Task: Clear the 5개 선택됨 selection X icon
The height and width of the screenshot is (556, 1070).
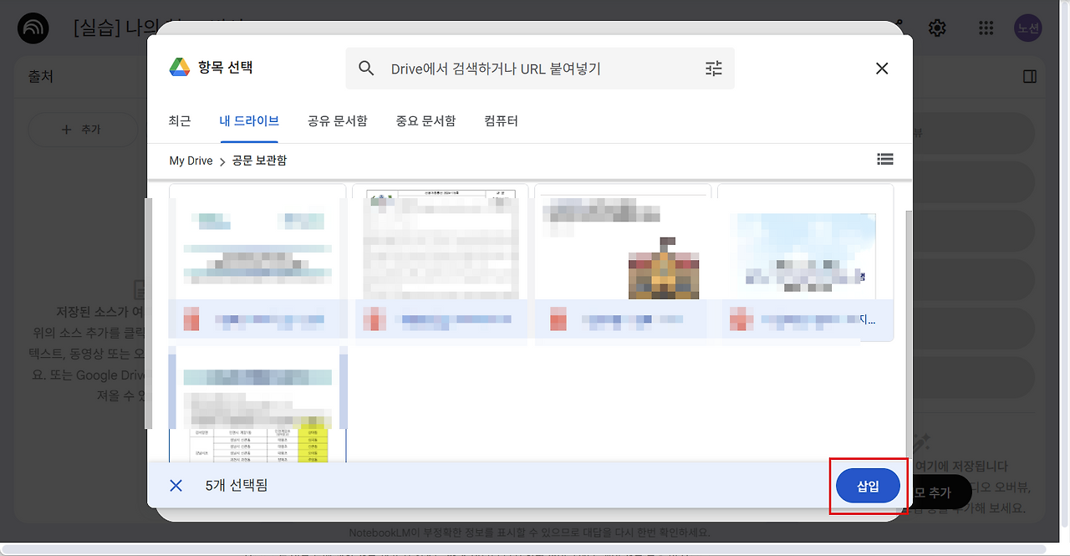Action: coord(176,486)
